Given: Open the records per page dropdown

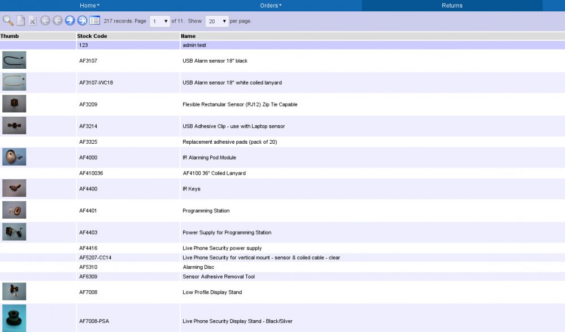Looking at the screenshot, I should pyautogui.click(x=217, y=21).
